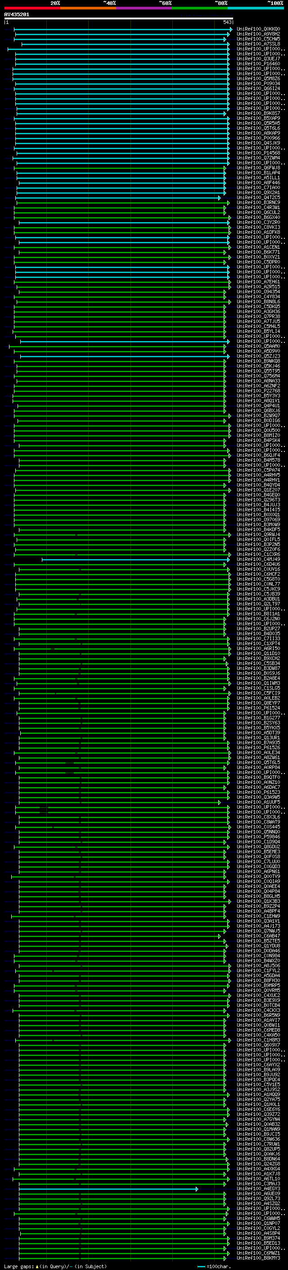Open the UniRef100_A7SSL8 hit

tap(258, 44)
